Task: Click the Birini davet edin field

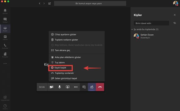Action: tap(151, 23)
